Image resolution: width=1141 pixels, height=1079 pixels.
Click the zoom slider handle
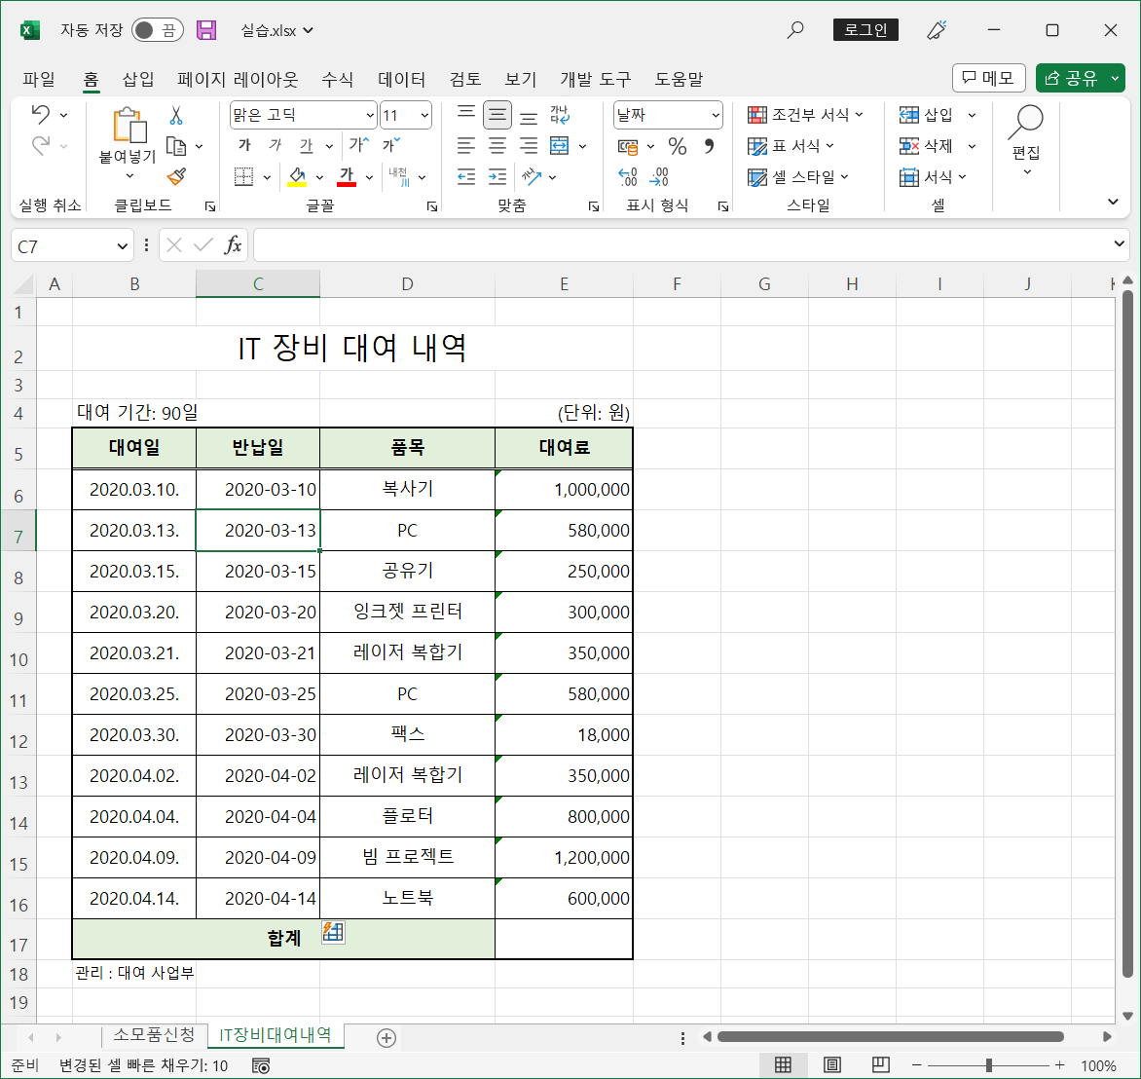(x=989, y=1065)
